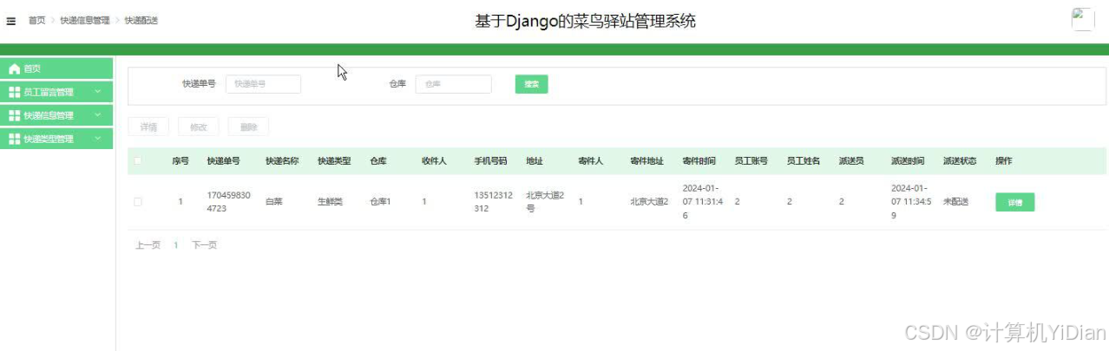Go to 首页 breadcrumb link
The width and height of the screenshot is (1109, 351).
pos(36,21)
